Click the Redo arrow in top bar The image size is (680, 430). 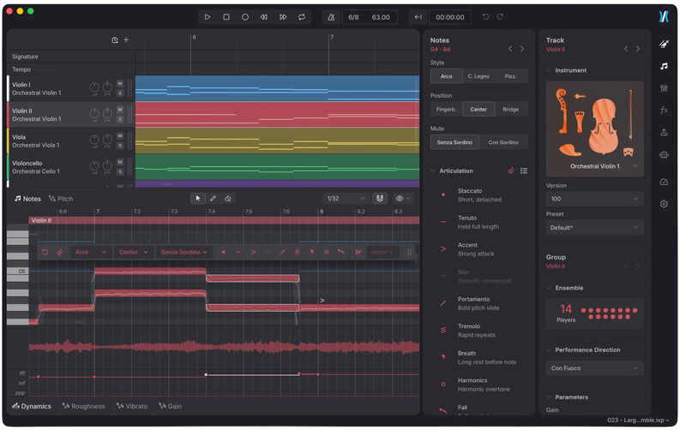(x=500, y=16)
